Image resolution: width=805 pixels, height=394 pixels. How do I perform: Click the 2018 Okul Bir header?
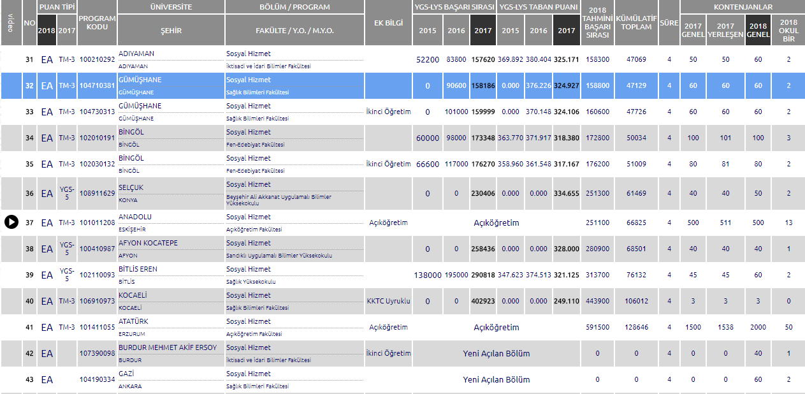pyautogui.click(x=788, y=31)
